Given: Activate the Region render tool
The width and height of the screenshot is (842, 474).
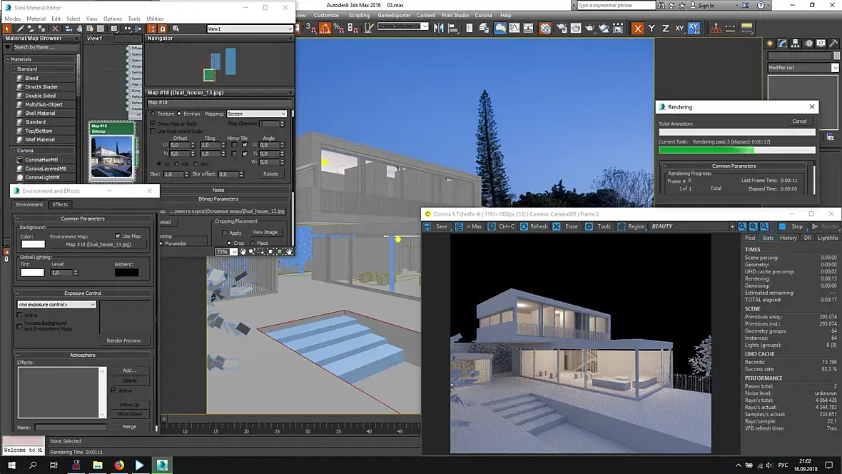Looking at the screenshot, I should [630, 226].
